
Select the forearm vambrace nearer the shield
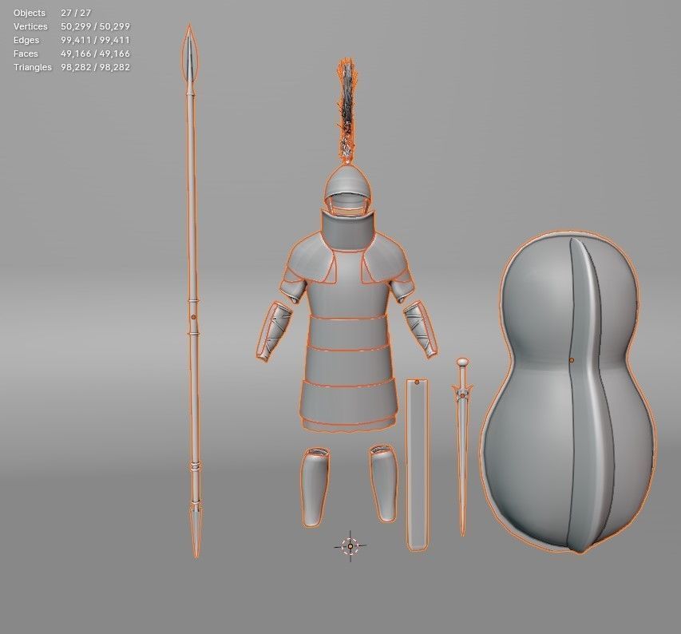coord(421,330)
